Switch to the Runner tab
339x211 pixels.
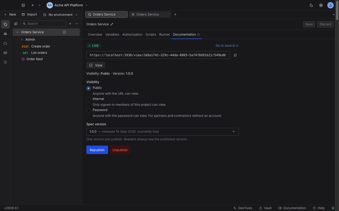pos(164,35)
